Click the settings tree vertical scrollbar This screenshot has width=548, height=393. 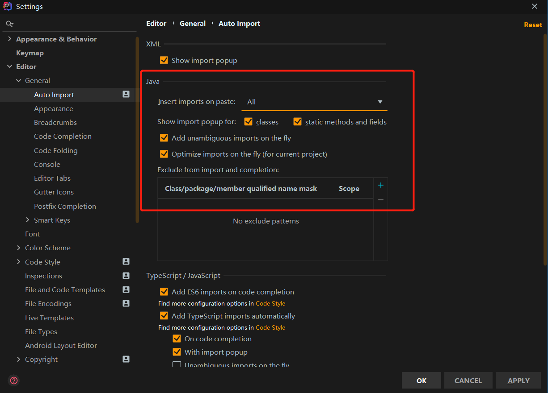137,129
